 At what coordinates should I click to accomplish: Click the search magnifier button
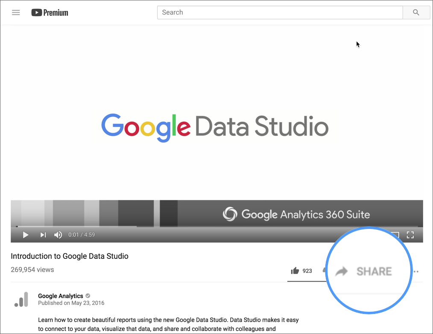pyautogui.click(x=416, y=12)
